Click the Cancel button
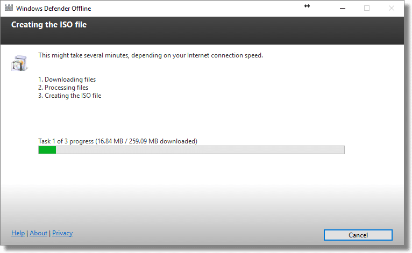 [x=358, y=235]
